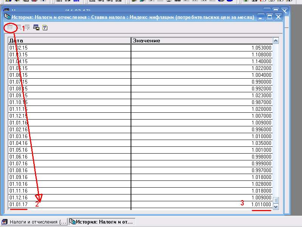Minimize the История window
The height and width of the screenshot is (227, 302).
(x=260, y=17)
